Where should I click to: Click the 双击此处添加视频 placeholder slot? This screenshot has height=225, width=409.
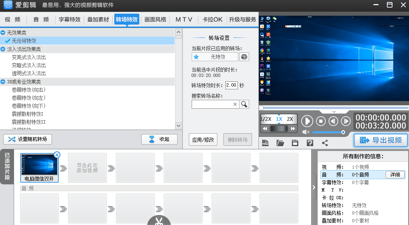87,167
